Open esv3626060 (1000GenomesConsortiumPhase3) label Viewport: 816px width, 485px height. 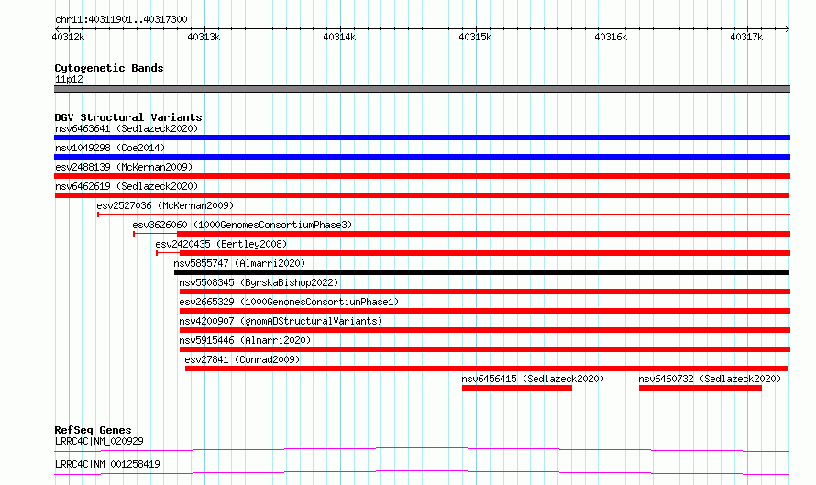[243, 225]
